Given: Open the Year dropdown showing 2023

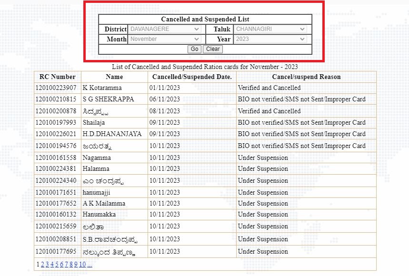Looking at the screenshot, I should coord(270,39).
